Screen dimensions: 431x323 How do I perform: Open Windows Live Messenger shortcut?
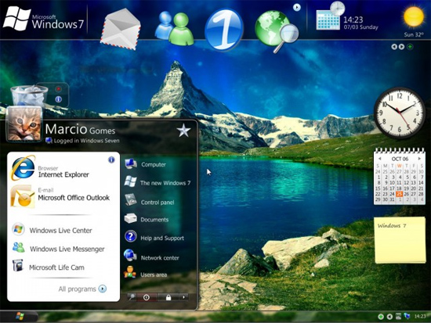click(x=59, y=248)
